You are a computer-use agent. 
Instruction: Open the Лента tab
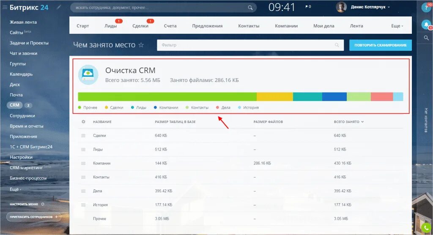click(356, 26)
